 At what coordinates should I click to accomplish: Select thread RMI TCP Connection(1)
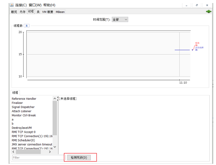pos(32,136)
